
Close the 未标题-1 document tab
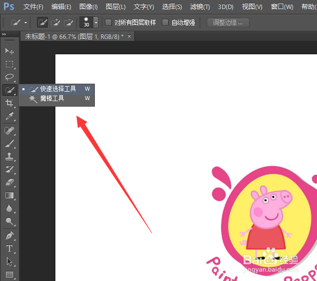pos(129,36)
